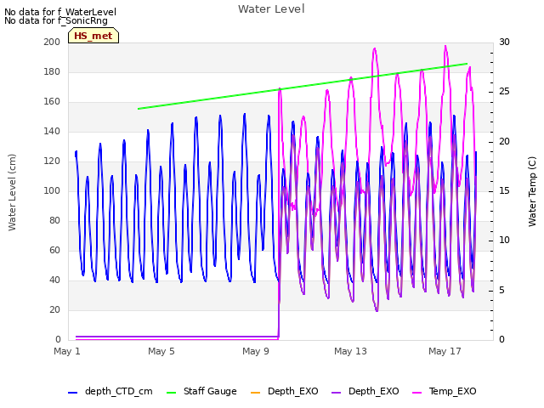Click the 200 left-axis tick label

tap(52, 42)
